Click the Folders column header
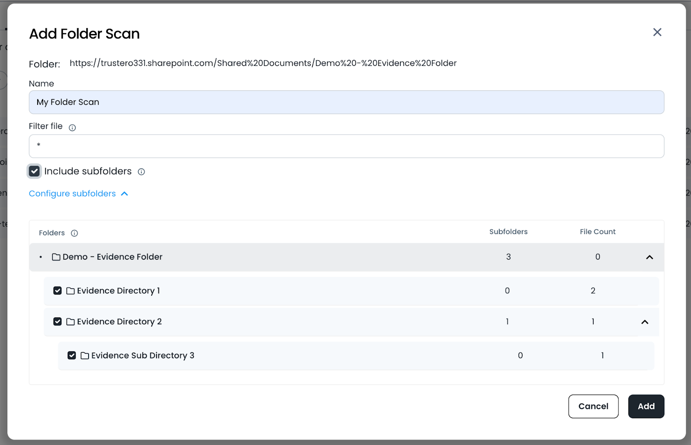 (x=52, y=233)
